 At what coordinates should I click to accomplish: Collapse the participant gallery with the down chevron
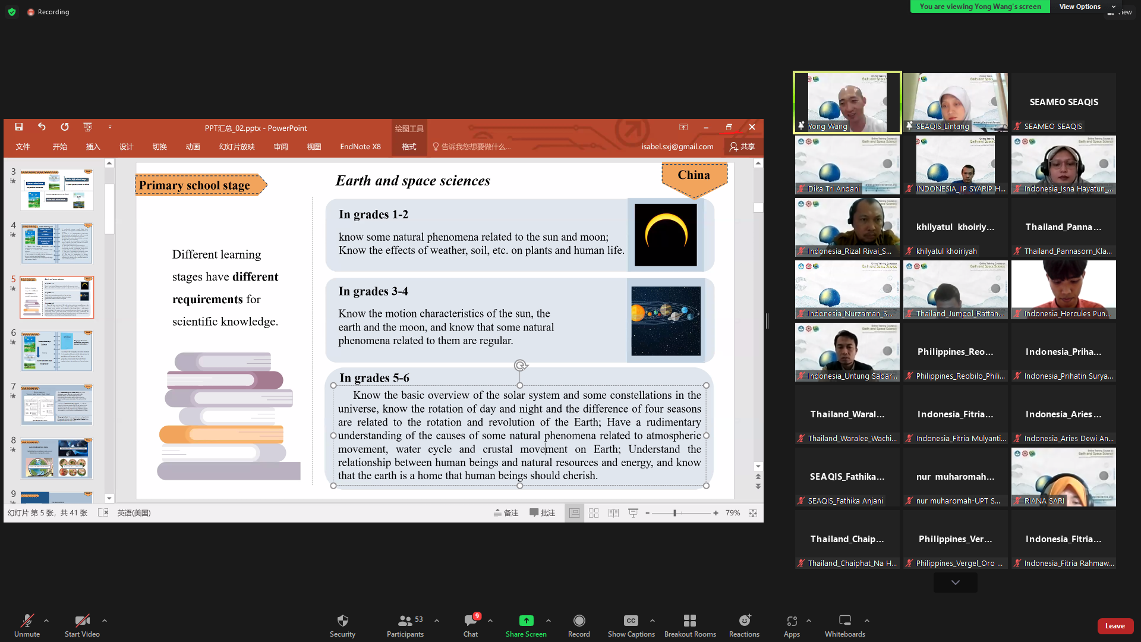(x=954, y=583)
